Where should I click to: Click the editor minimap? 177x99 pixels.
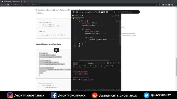click(x=117, y=21)
